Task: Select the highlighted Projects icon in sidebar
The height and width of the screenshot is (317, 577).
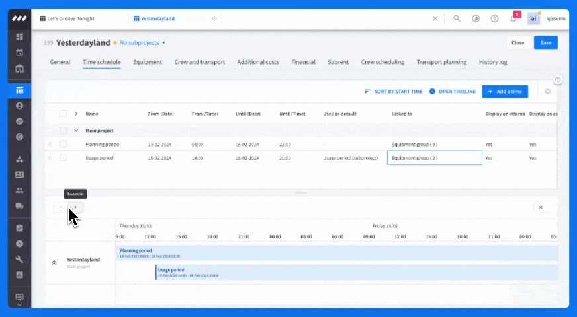Action: pyautogui.click(x=19, y=90)
